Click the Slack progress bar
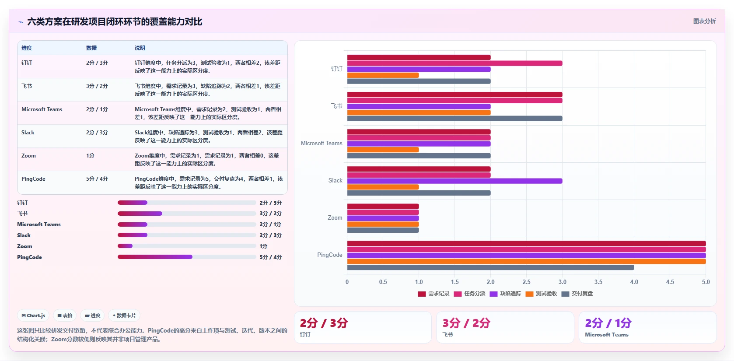 click(187, 235)
